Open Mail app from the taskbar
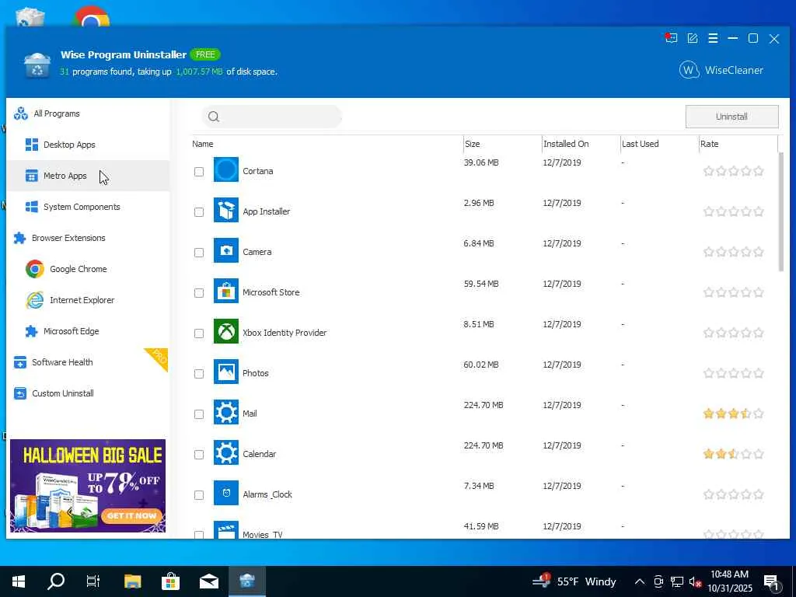Screen dimensions: 796x597 pyautogui.click(x=208, y=581)
